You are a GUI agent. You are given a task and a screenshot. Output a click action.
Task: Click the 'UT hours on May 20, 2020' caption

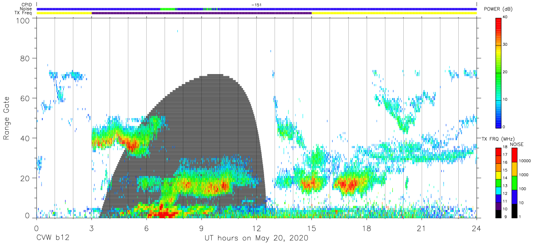[x=256, y=238]
